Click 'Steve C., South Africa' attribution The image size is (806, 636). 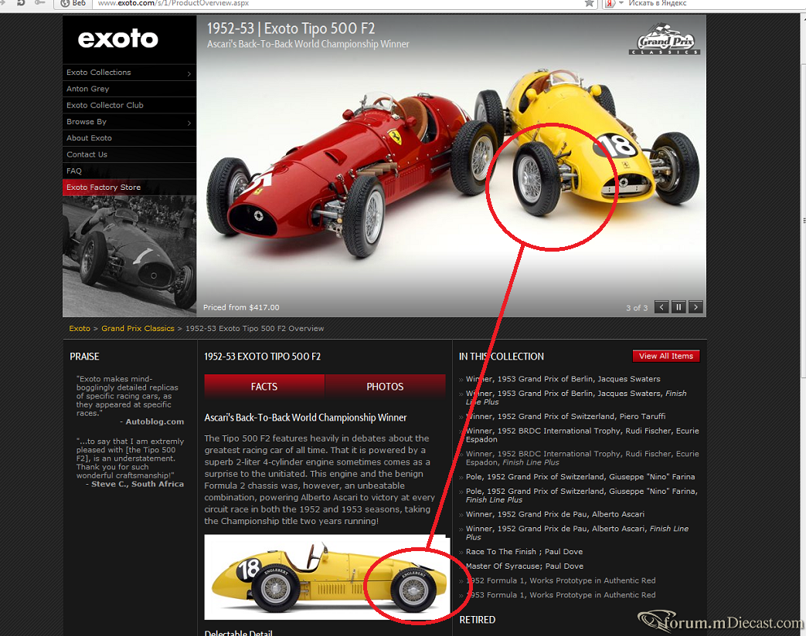[x=138, y=484]
